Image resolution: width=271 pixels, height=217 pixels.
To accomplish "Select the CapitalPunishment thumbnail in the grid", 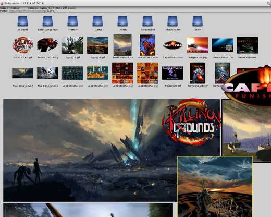I will pos(173,45).
